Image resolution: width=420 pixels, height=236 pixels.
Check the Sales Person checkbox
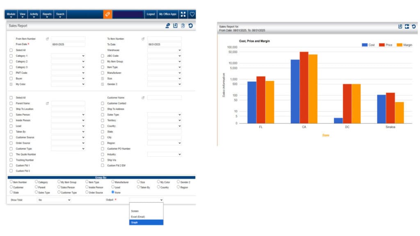(11, 115)
